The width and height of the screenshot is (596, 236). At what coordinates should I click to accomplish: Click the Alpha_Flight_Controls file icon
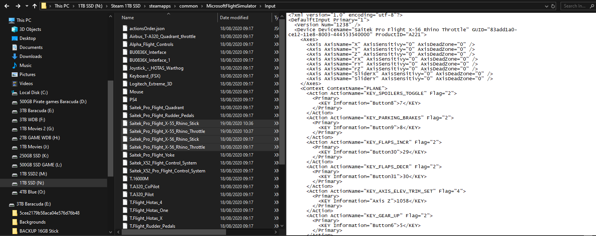pos(125,44)
